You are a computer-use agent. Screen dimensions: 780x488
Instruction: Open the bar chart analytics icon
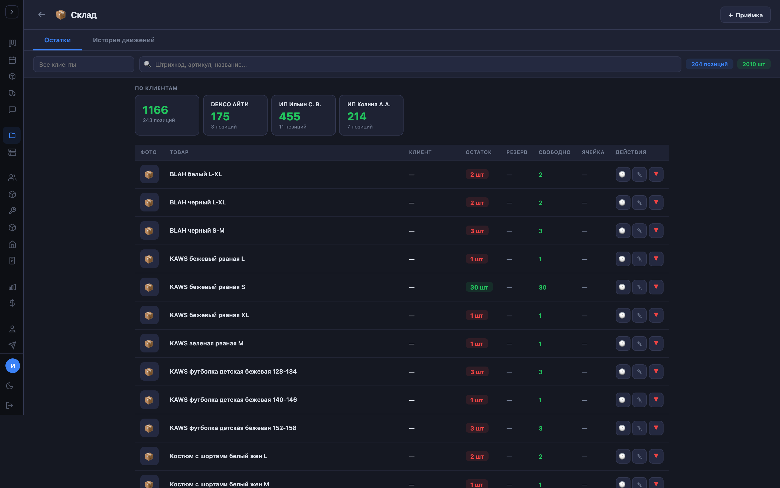click(12, 287)
